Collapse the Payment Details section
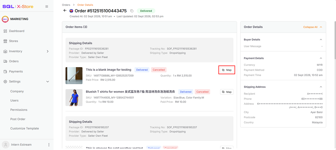336x150 pixels. [321, 58]
